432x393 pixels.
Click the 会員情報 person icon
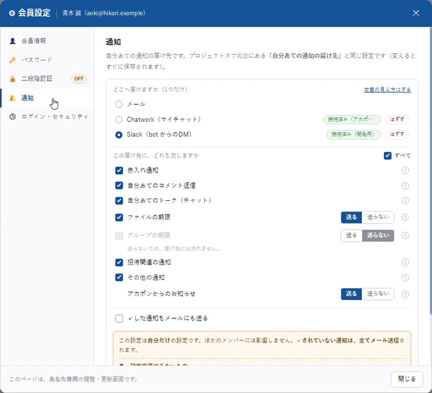pos(12,41)
